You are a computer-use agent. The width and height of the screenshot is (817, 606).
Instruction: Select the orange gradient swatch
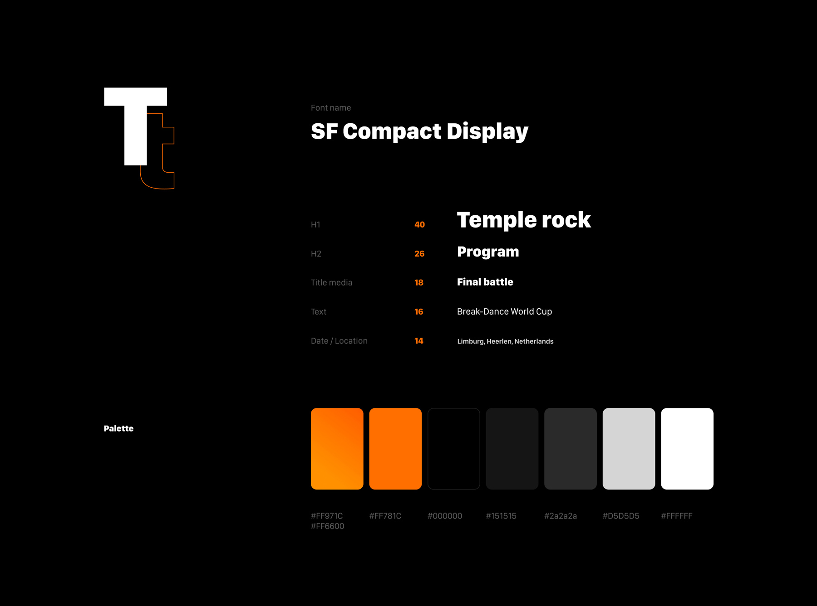coord(337,448)
